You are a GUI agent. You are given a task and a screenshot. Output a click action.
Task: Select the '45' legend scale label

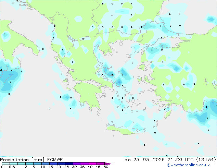point(98,167)
